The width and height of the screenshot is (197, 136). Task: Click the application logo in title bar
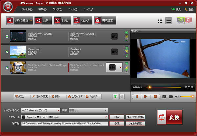point(8,7)
